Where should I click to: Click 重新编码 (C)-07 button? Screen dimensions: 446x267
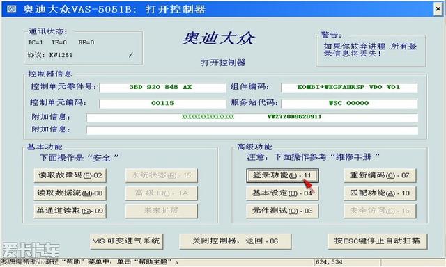point(380,175)
